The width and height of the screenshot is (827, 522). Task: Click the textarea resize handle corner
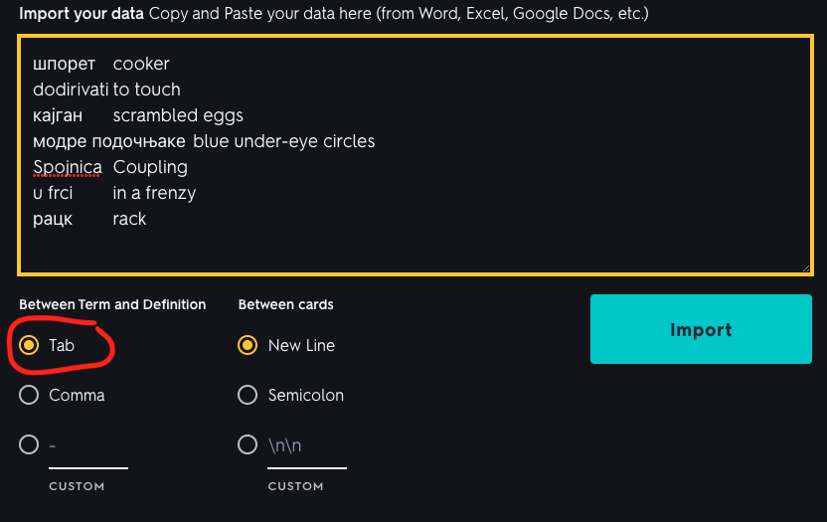coord(806,268)
